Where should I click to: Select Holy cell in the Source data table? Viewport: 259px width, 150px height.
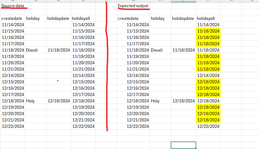(36, 101)
